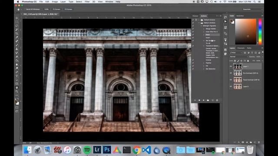Select the Zoom tool
This screenshot has height=156, width=278.
(17, 91)
